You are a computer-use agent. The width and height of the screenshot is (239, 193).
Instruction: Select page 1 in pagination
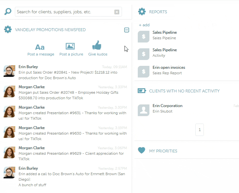(200, 130)
